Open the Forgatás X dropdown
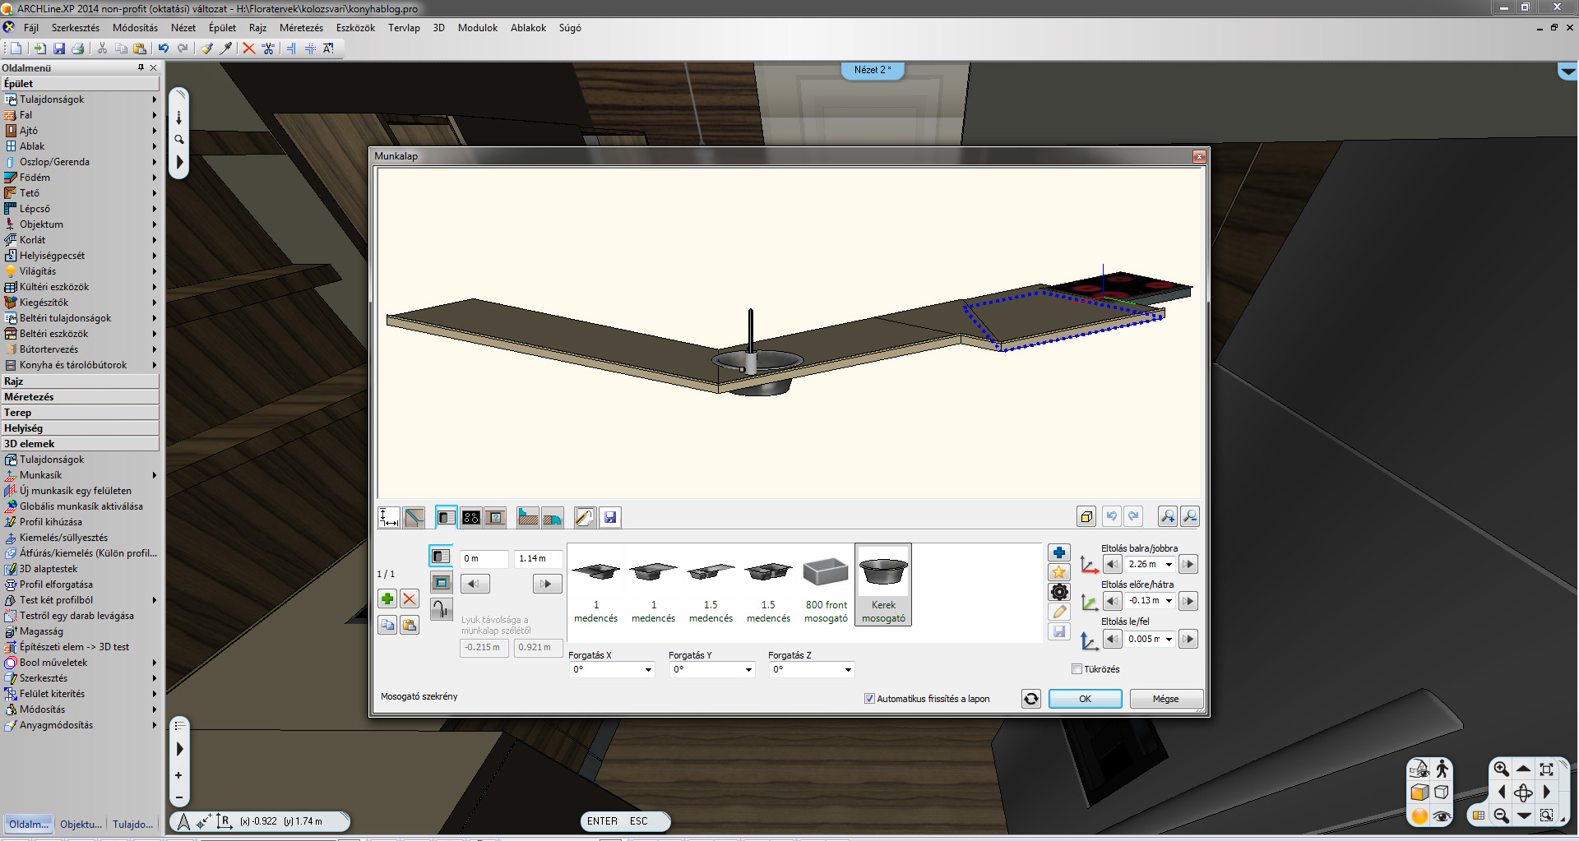Image resolution: width=1579 pixels, height=841 pixels. [648, 670]
